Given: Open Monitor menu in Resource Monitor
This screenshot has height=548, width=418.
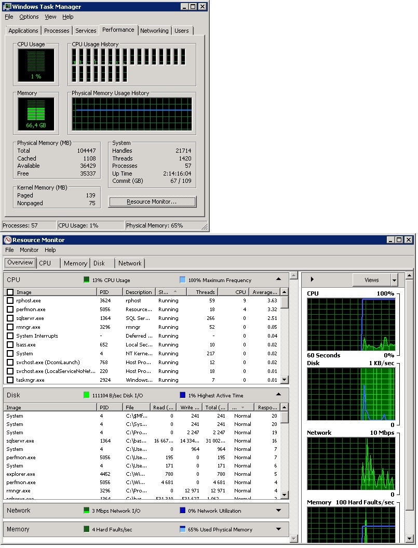Looking at the screenshot, I should pyautogui.click(x=29, y=250).
